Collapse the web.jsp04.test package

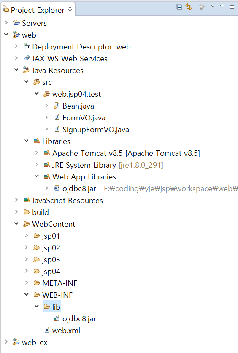tap(37, 93)
